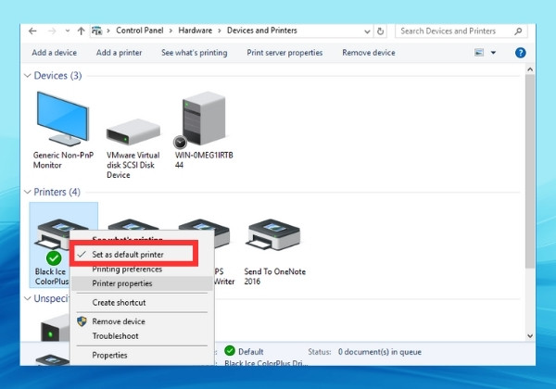Open Printing preferences from context menu
The image size is (556, 389).
point(127,270)
